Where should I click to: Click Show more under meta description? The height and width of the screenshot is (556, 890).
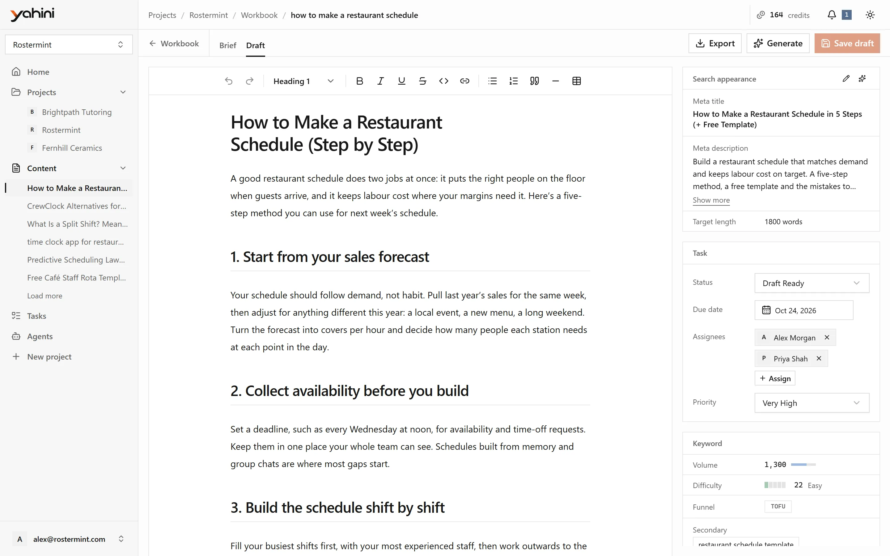pyautogui.click(x=711, y=200)
